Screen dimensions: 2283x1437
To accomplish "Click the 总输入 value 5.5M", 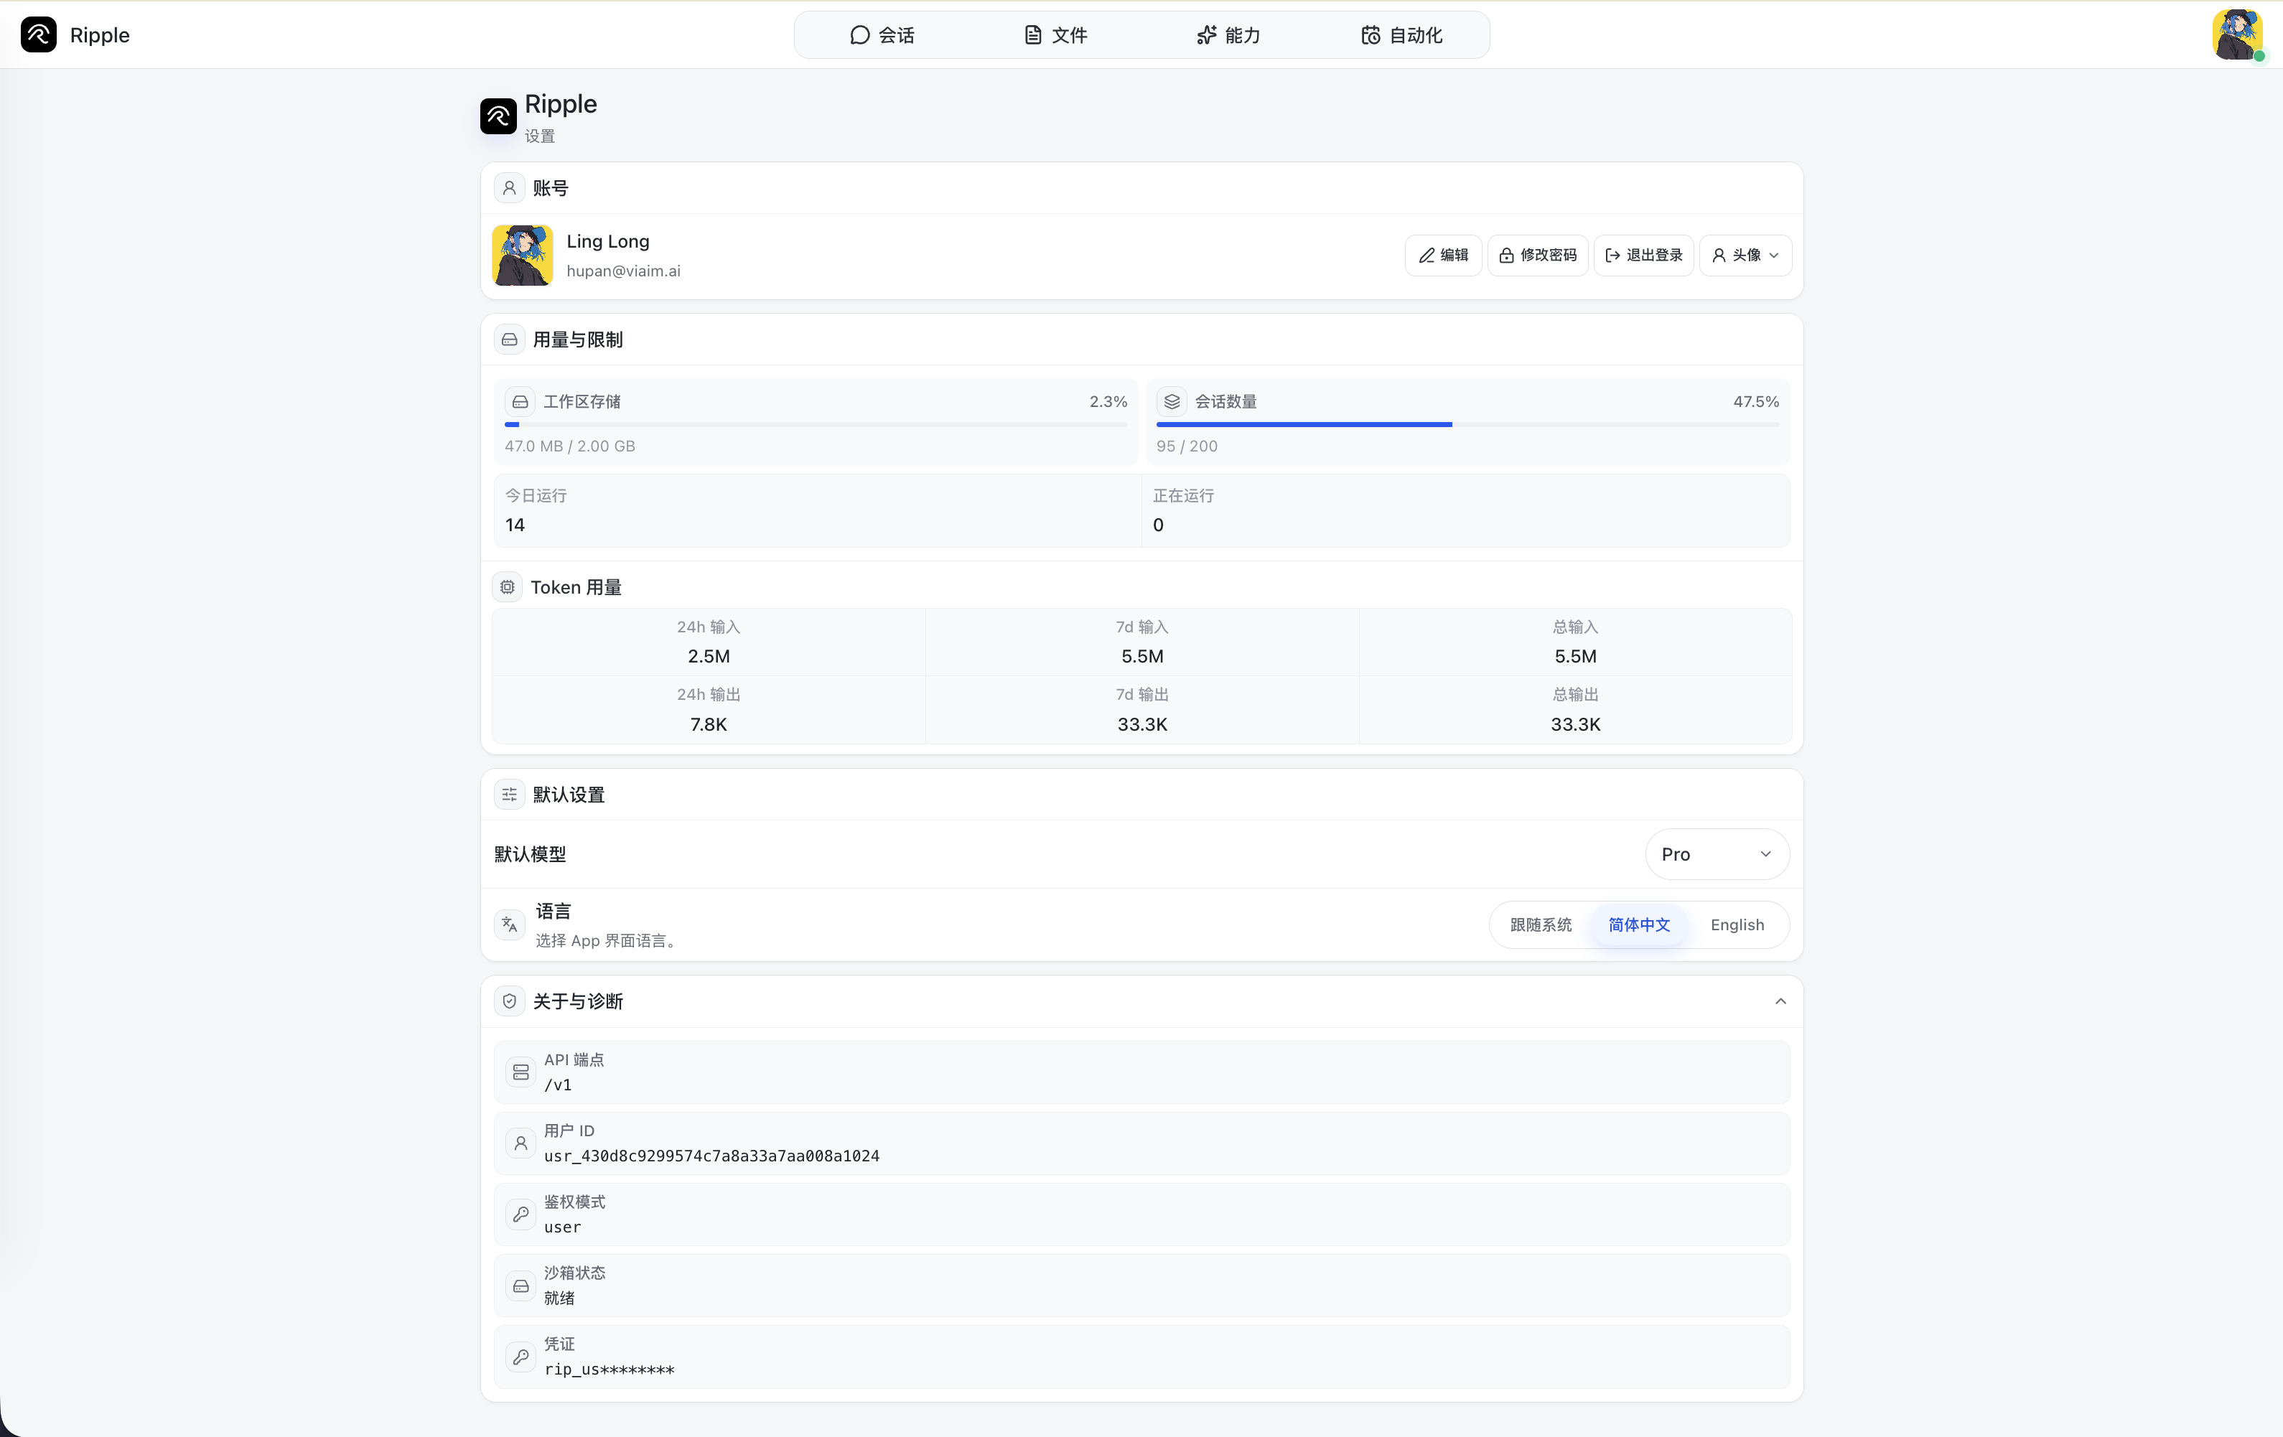I will coord(1575,656).
